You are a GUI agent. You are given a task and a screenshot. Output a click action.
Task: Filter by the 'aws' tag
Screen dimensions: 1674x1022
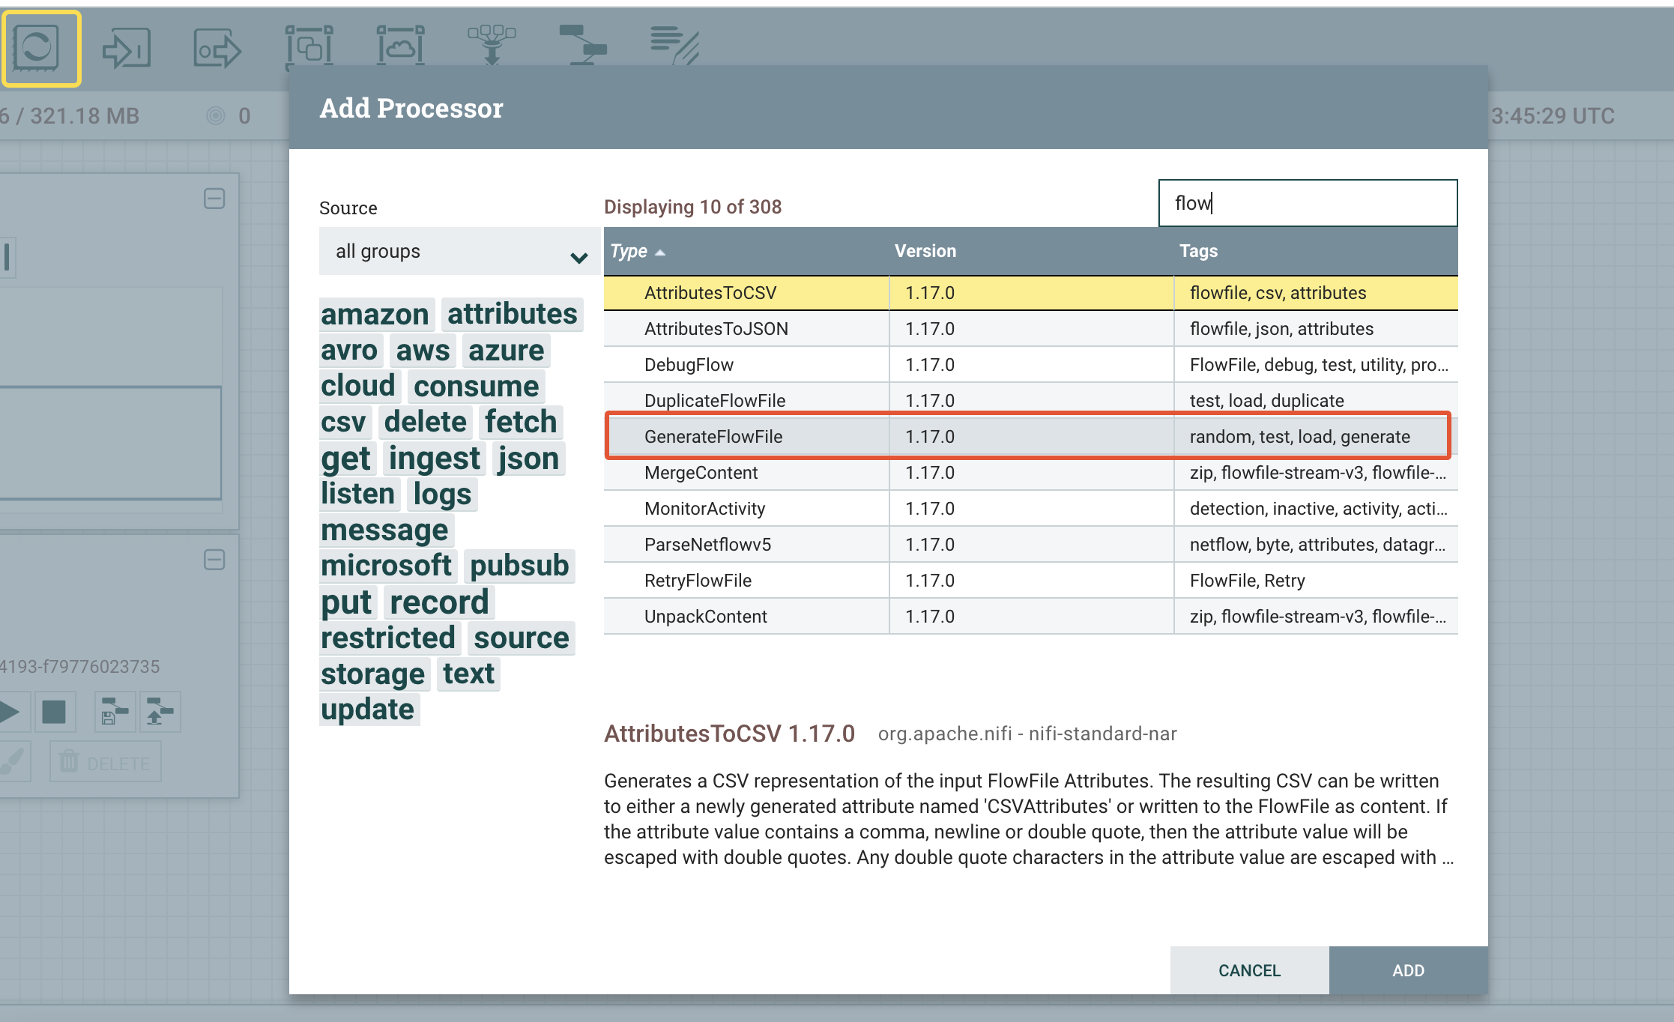click(x=423, y=350)
